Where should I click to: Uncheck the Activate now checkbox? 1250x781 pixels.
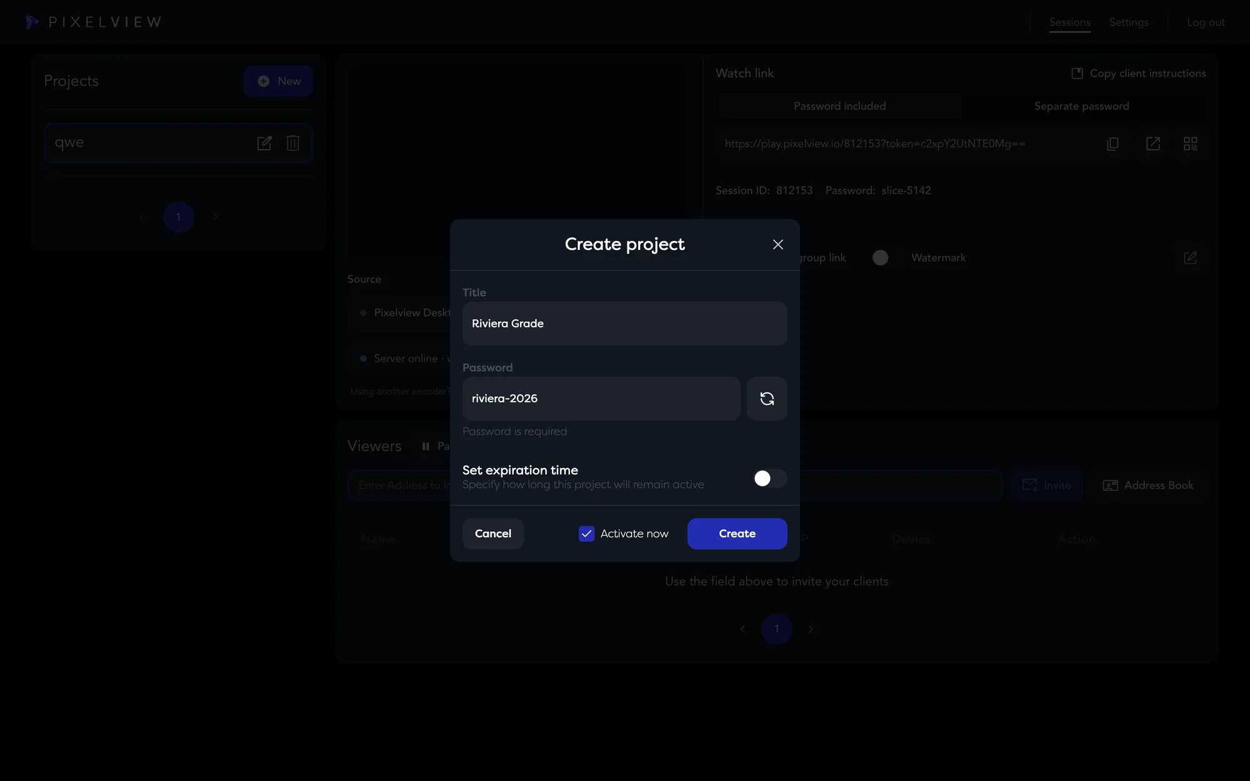point(586,534)
